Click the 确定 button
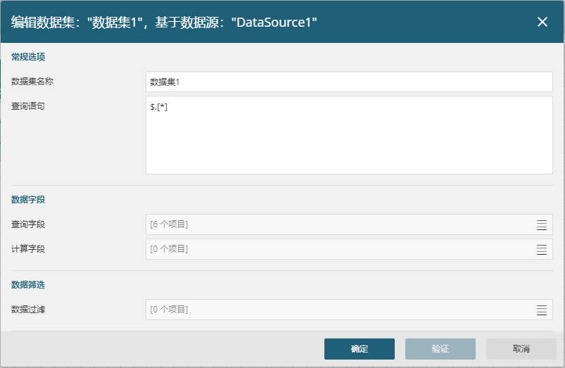The height and width of the screenshot is (368, 565). click(x=360, y=348)
